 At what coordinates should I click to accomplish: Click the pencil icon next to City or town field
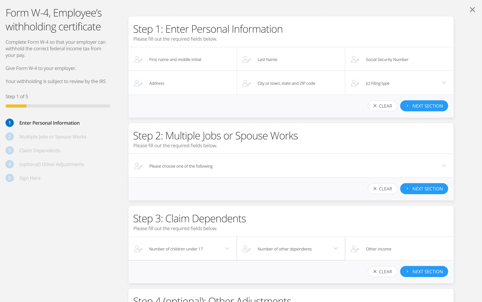(x=246, y=83)
